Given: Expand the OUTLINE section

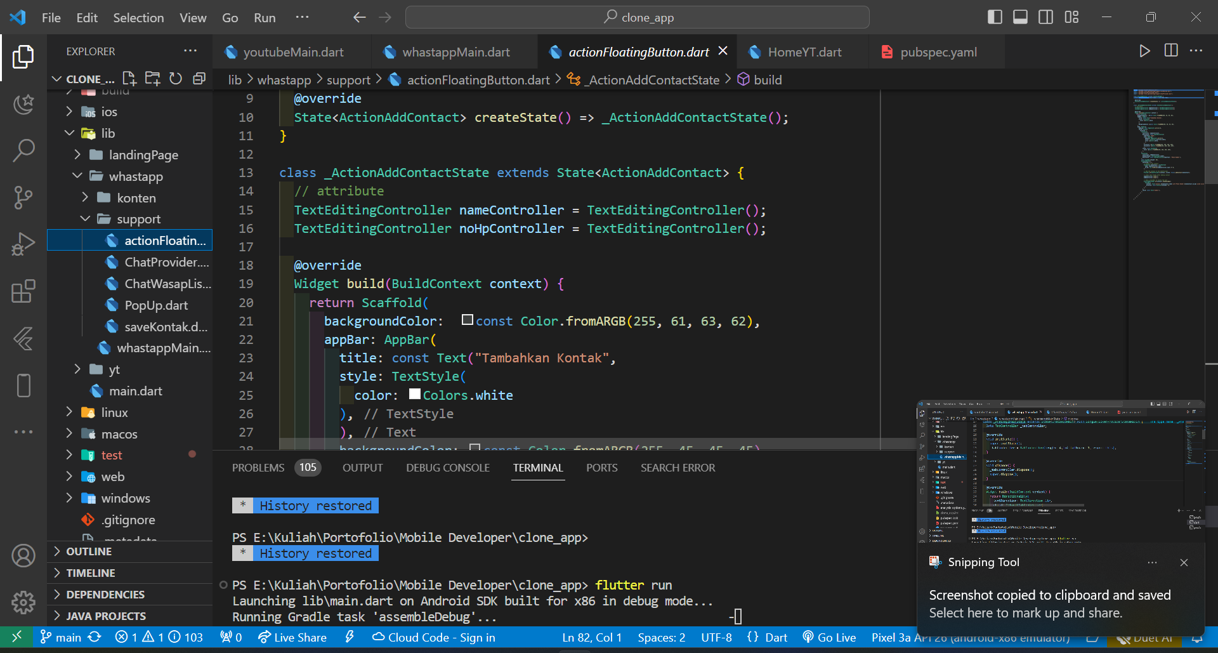Looking at the screenshot, I should (129, 551).
